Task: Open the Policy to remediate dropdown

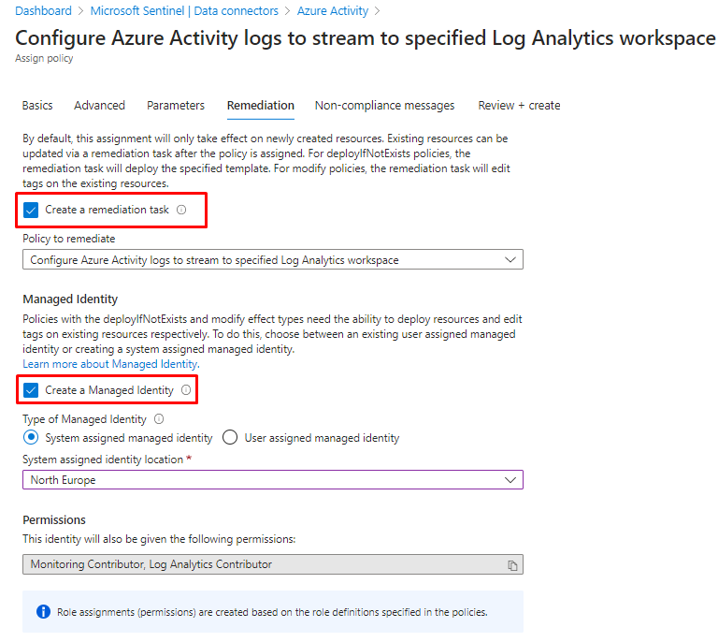Action: pyautogui.click(x=272, y=260)
